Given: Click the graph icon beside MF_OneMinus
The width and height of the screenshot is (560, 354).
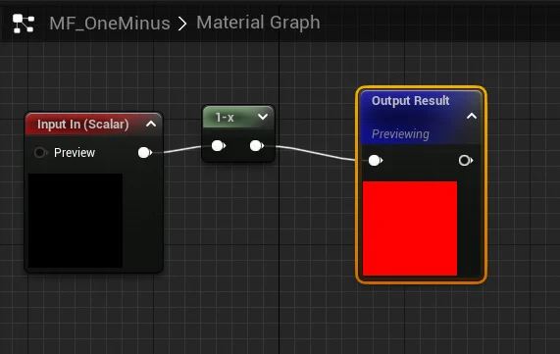Looking at the screenshot, I should (24, 24).
